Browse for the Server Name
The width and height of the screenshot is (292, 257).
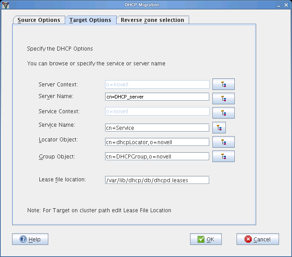click(224, 99)
